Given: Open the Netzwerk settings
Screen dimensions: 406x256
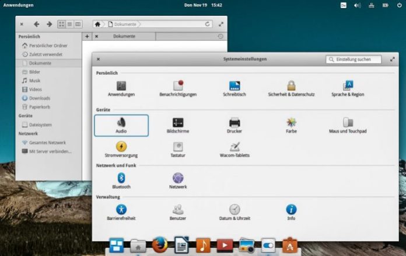Looking at the screenshot, I should coord(178,181).
